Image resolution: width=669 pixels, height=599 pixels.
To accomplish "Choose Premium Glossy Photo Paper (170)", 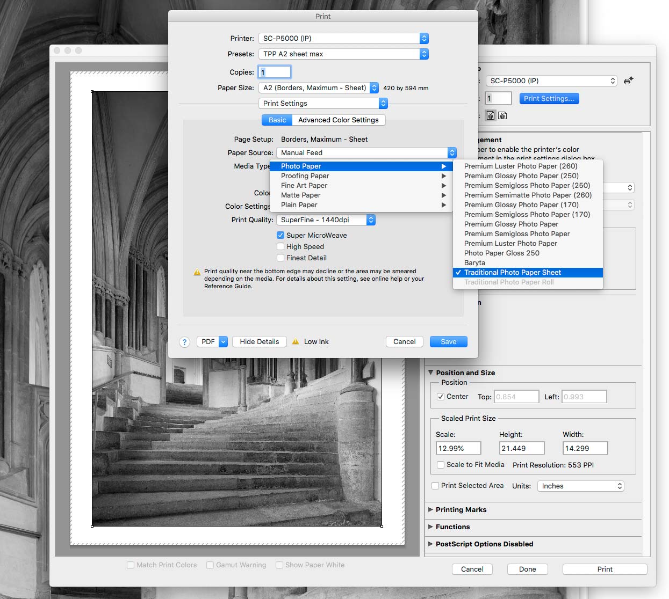I will tap(528, 205).
